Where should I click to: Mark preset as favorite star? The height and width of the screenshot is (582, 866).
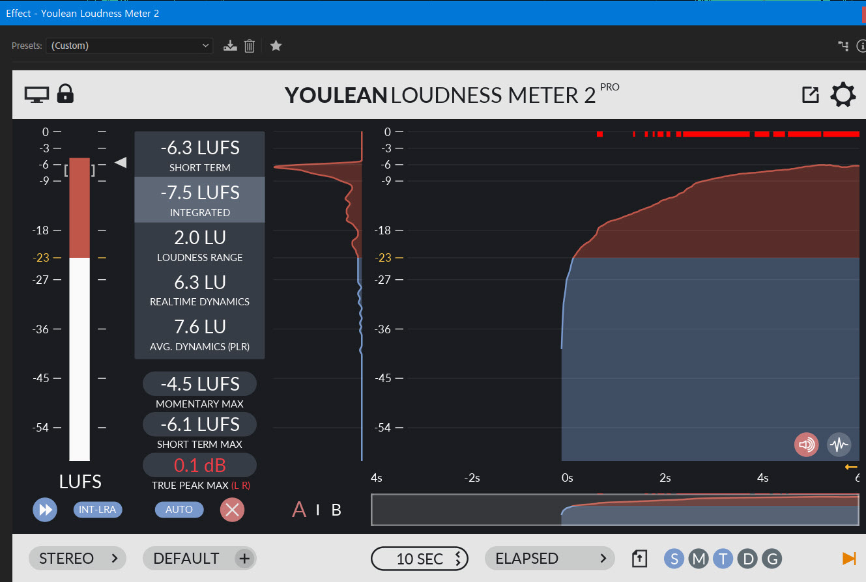(276, 46)
